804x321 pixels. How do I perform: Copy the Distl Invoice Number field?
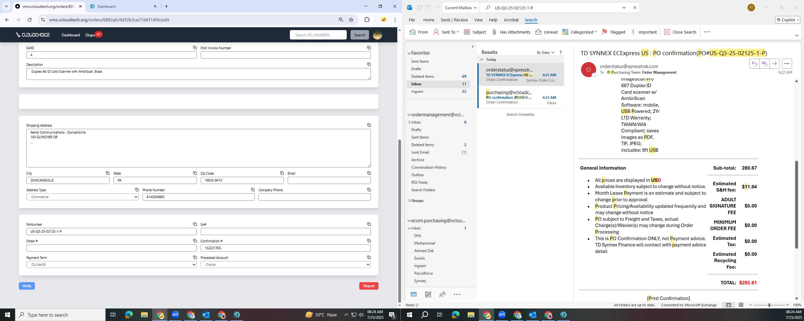tap(369, 48)
